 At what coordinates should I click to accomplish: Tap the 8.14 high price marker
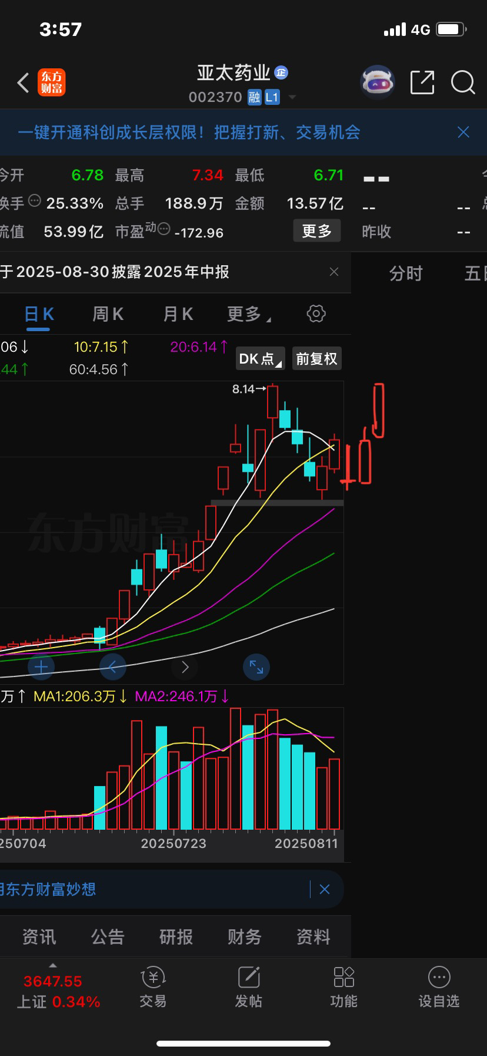point(249,389)
